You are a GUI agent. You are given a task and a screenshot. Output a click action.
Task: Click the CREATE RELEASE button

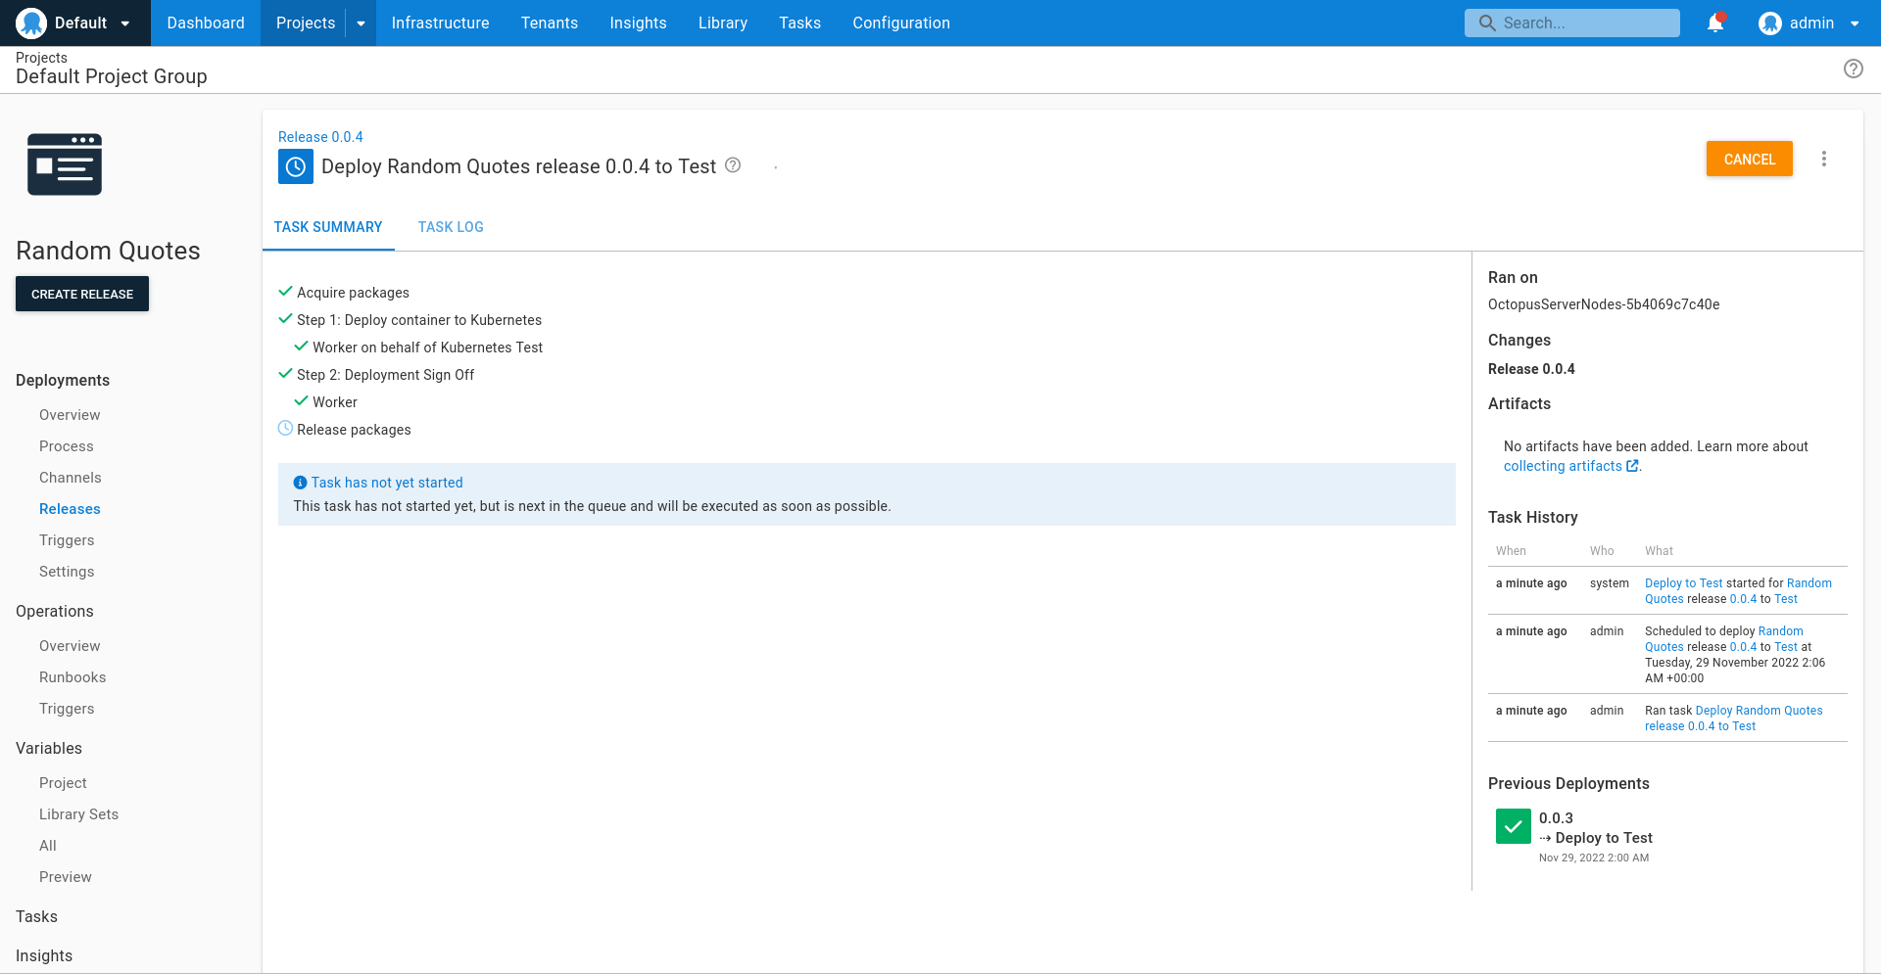point(82,294)
